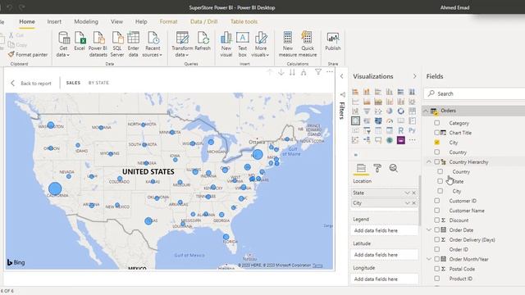Screen dimensions: 525x295
Task: Go to next level double arrows
Action: 292,72
